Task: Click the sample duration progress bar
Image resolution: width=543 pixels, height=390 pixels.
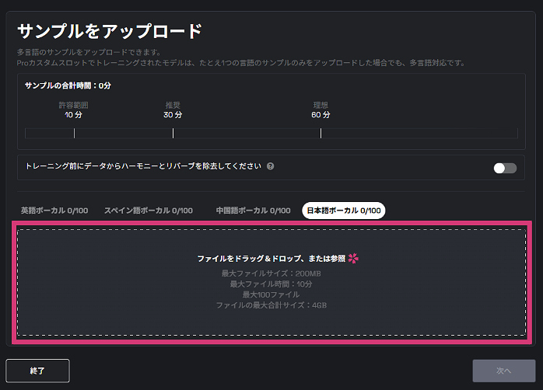Action: [x=249, y=134]
